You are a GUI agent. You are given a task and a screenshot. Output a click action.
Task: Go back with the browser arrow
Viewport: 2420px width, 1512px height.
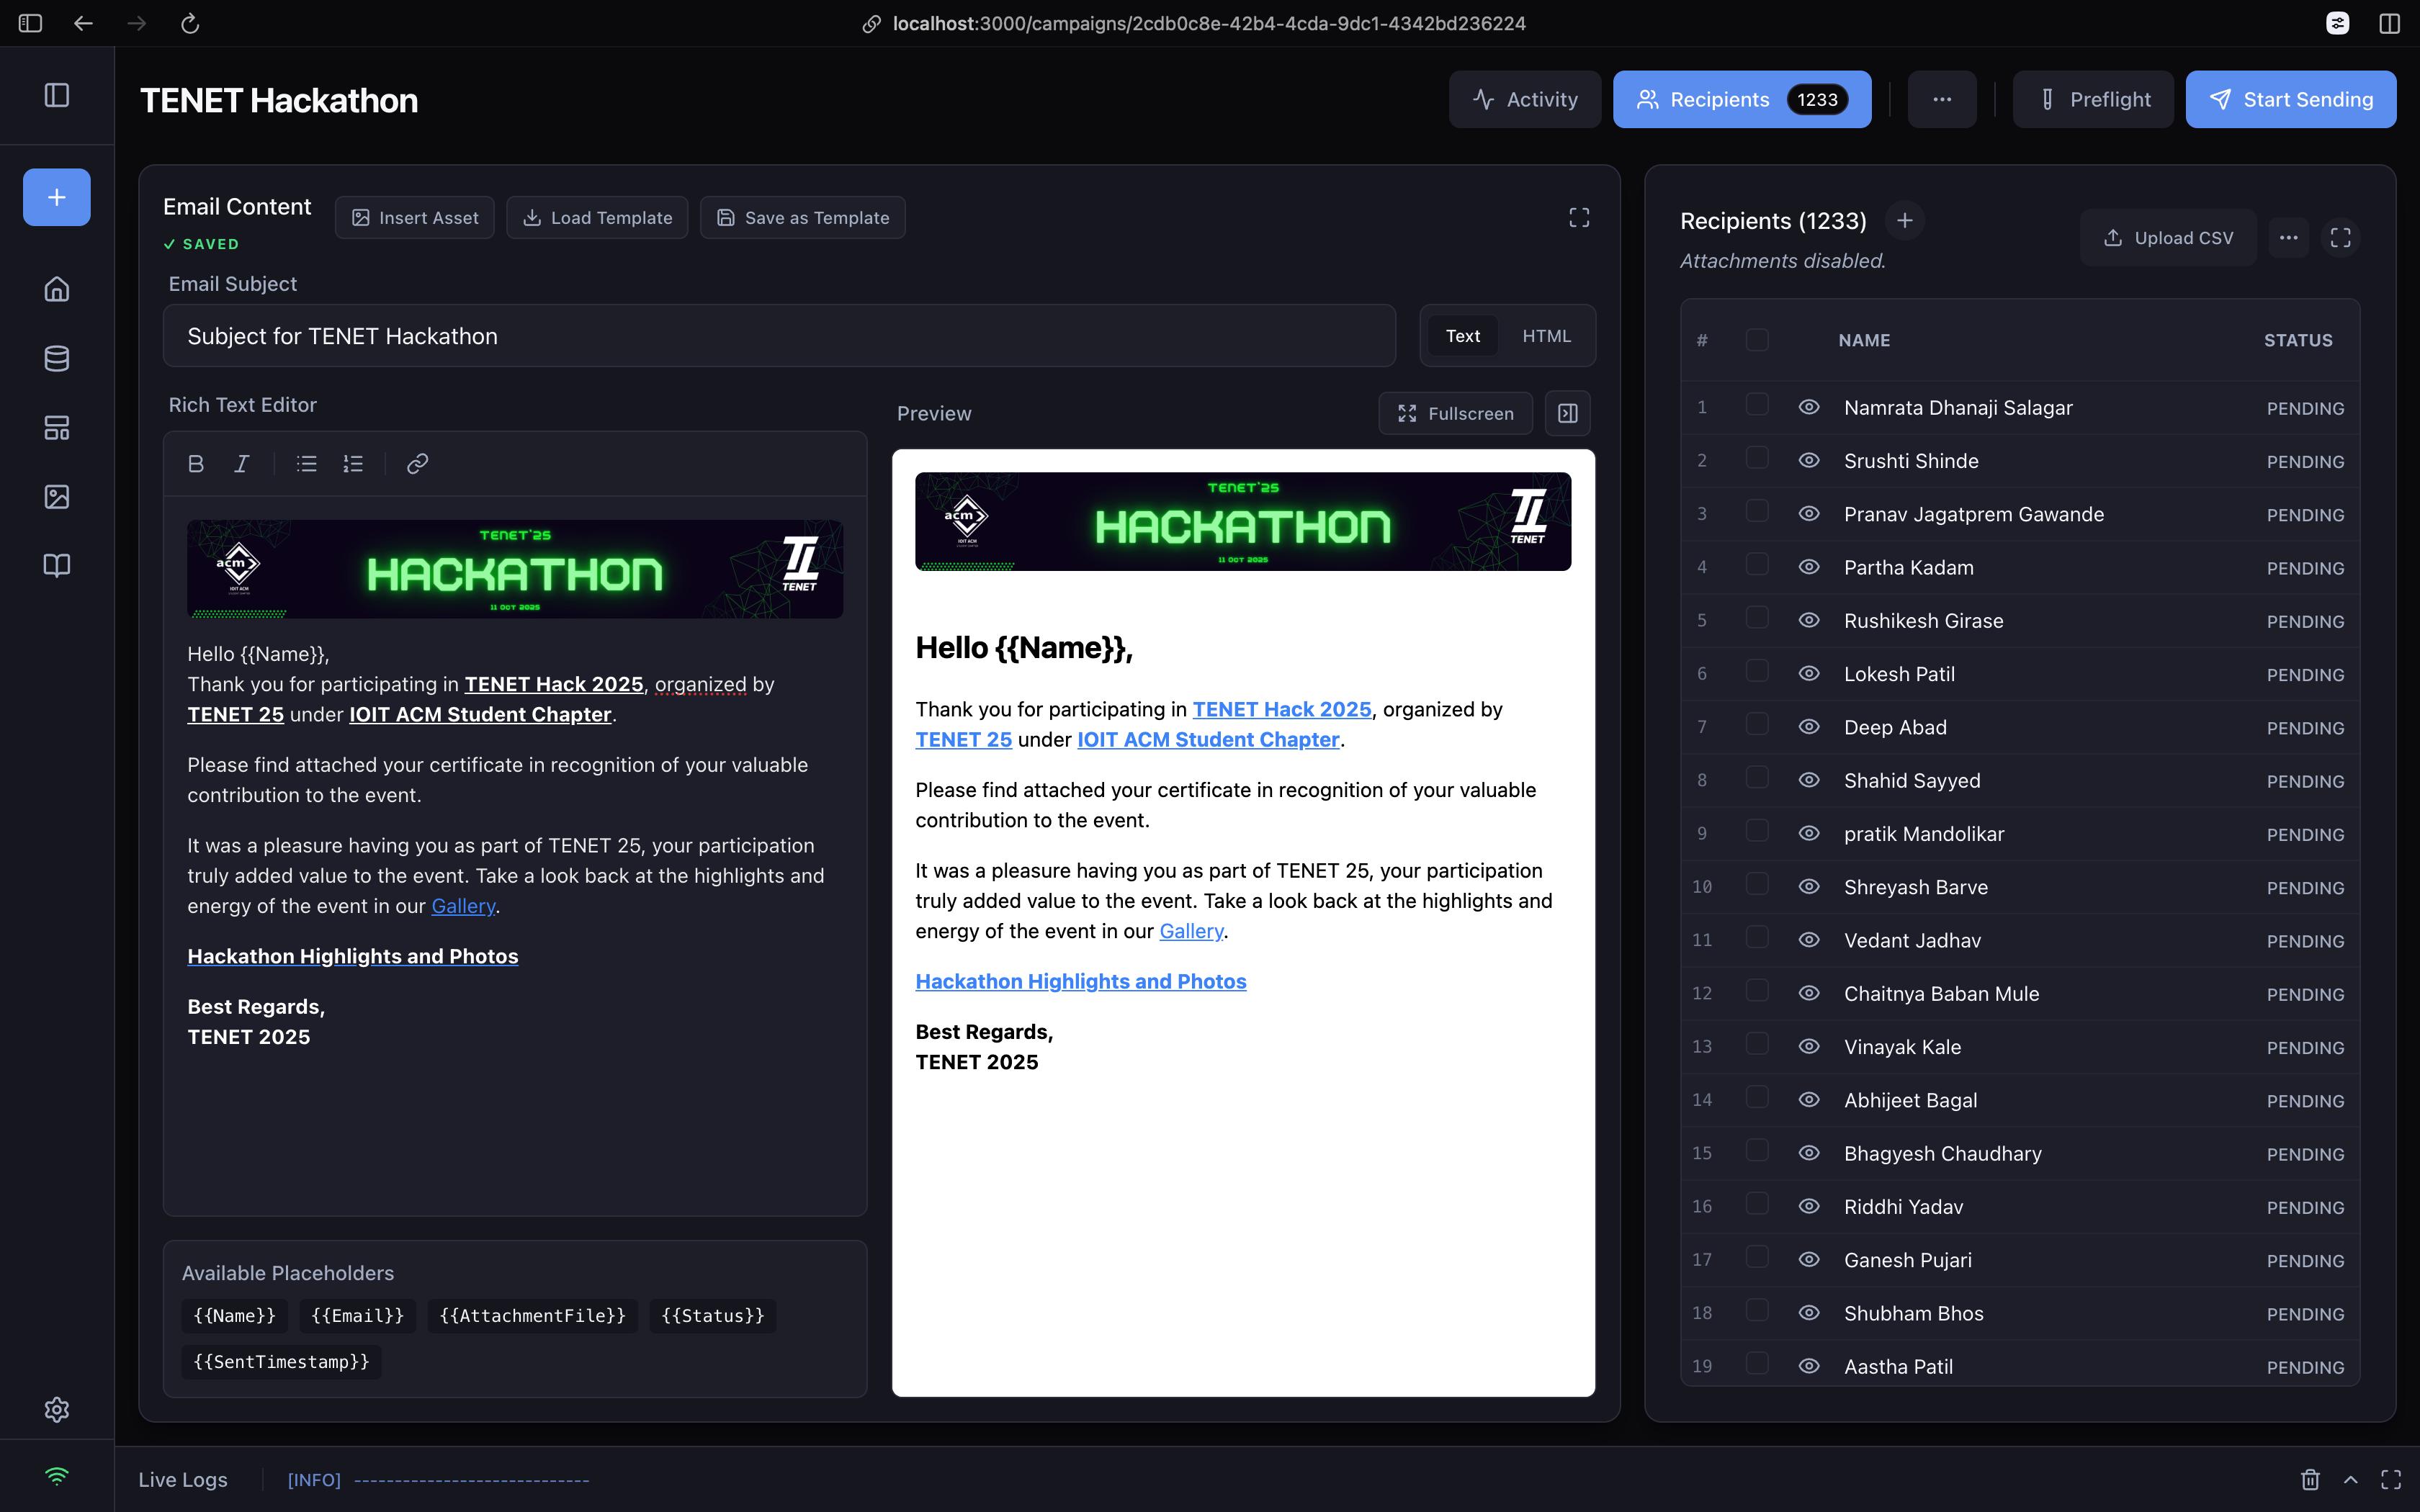[83, 23]
